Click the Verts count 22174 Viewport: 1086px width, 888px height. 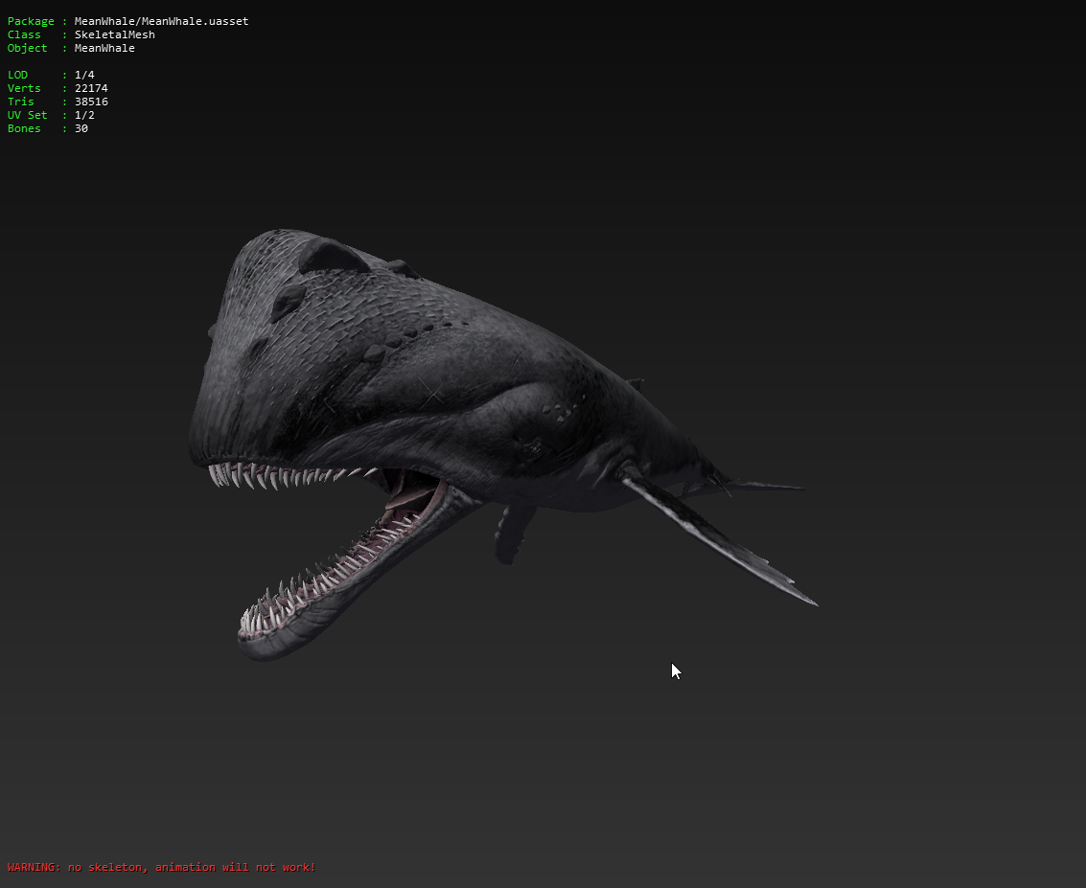91,88
